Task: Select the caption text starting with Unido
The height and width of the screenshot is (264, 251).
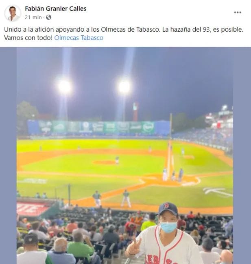Action: pos(124,33)
